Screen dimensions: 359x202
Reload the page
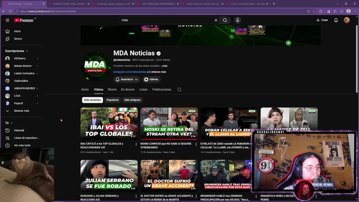click(x=10, y=11)
